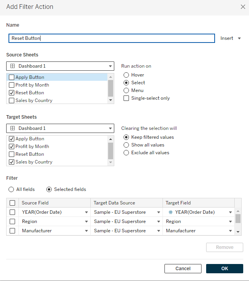The width and height of the screenshot is (249, 281).
Task: Select the All fields filter option
Action: [x=11, y=189]
